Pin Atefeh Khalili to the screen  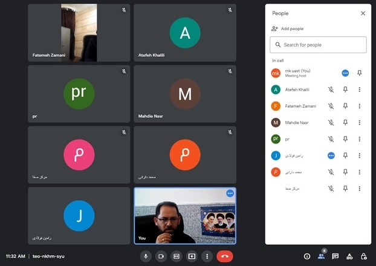pyautogui.click(x=346, y=89)
